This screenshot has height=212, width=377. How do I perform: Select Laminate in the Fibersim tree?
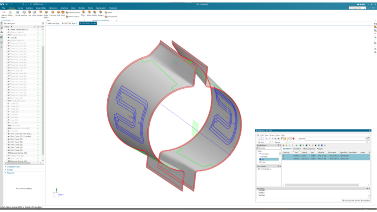click(x=265, y=154)
